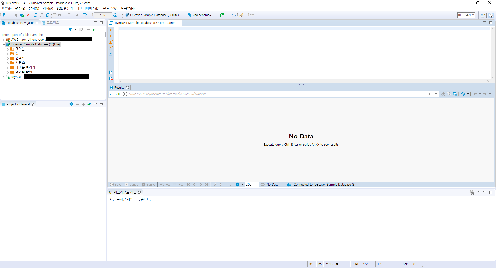Open the 데이터베이스(D) menu
Screen dimensions: 496x268
click(x=88, y=8)
